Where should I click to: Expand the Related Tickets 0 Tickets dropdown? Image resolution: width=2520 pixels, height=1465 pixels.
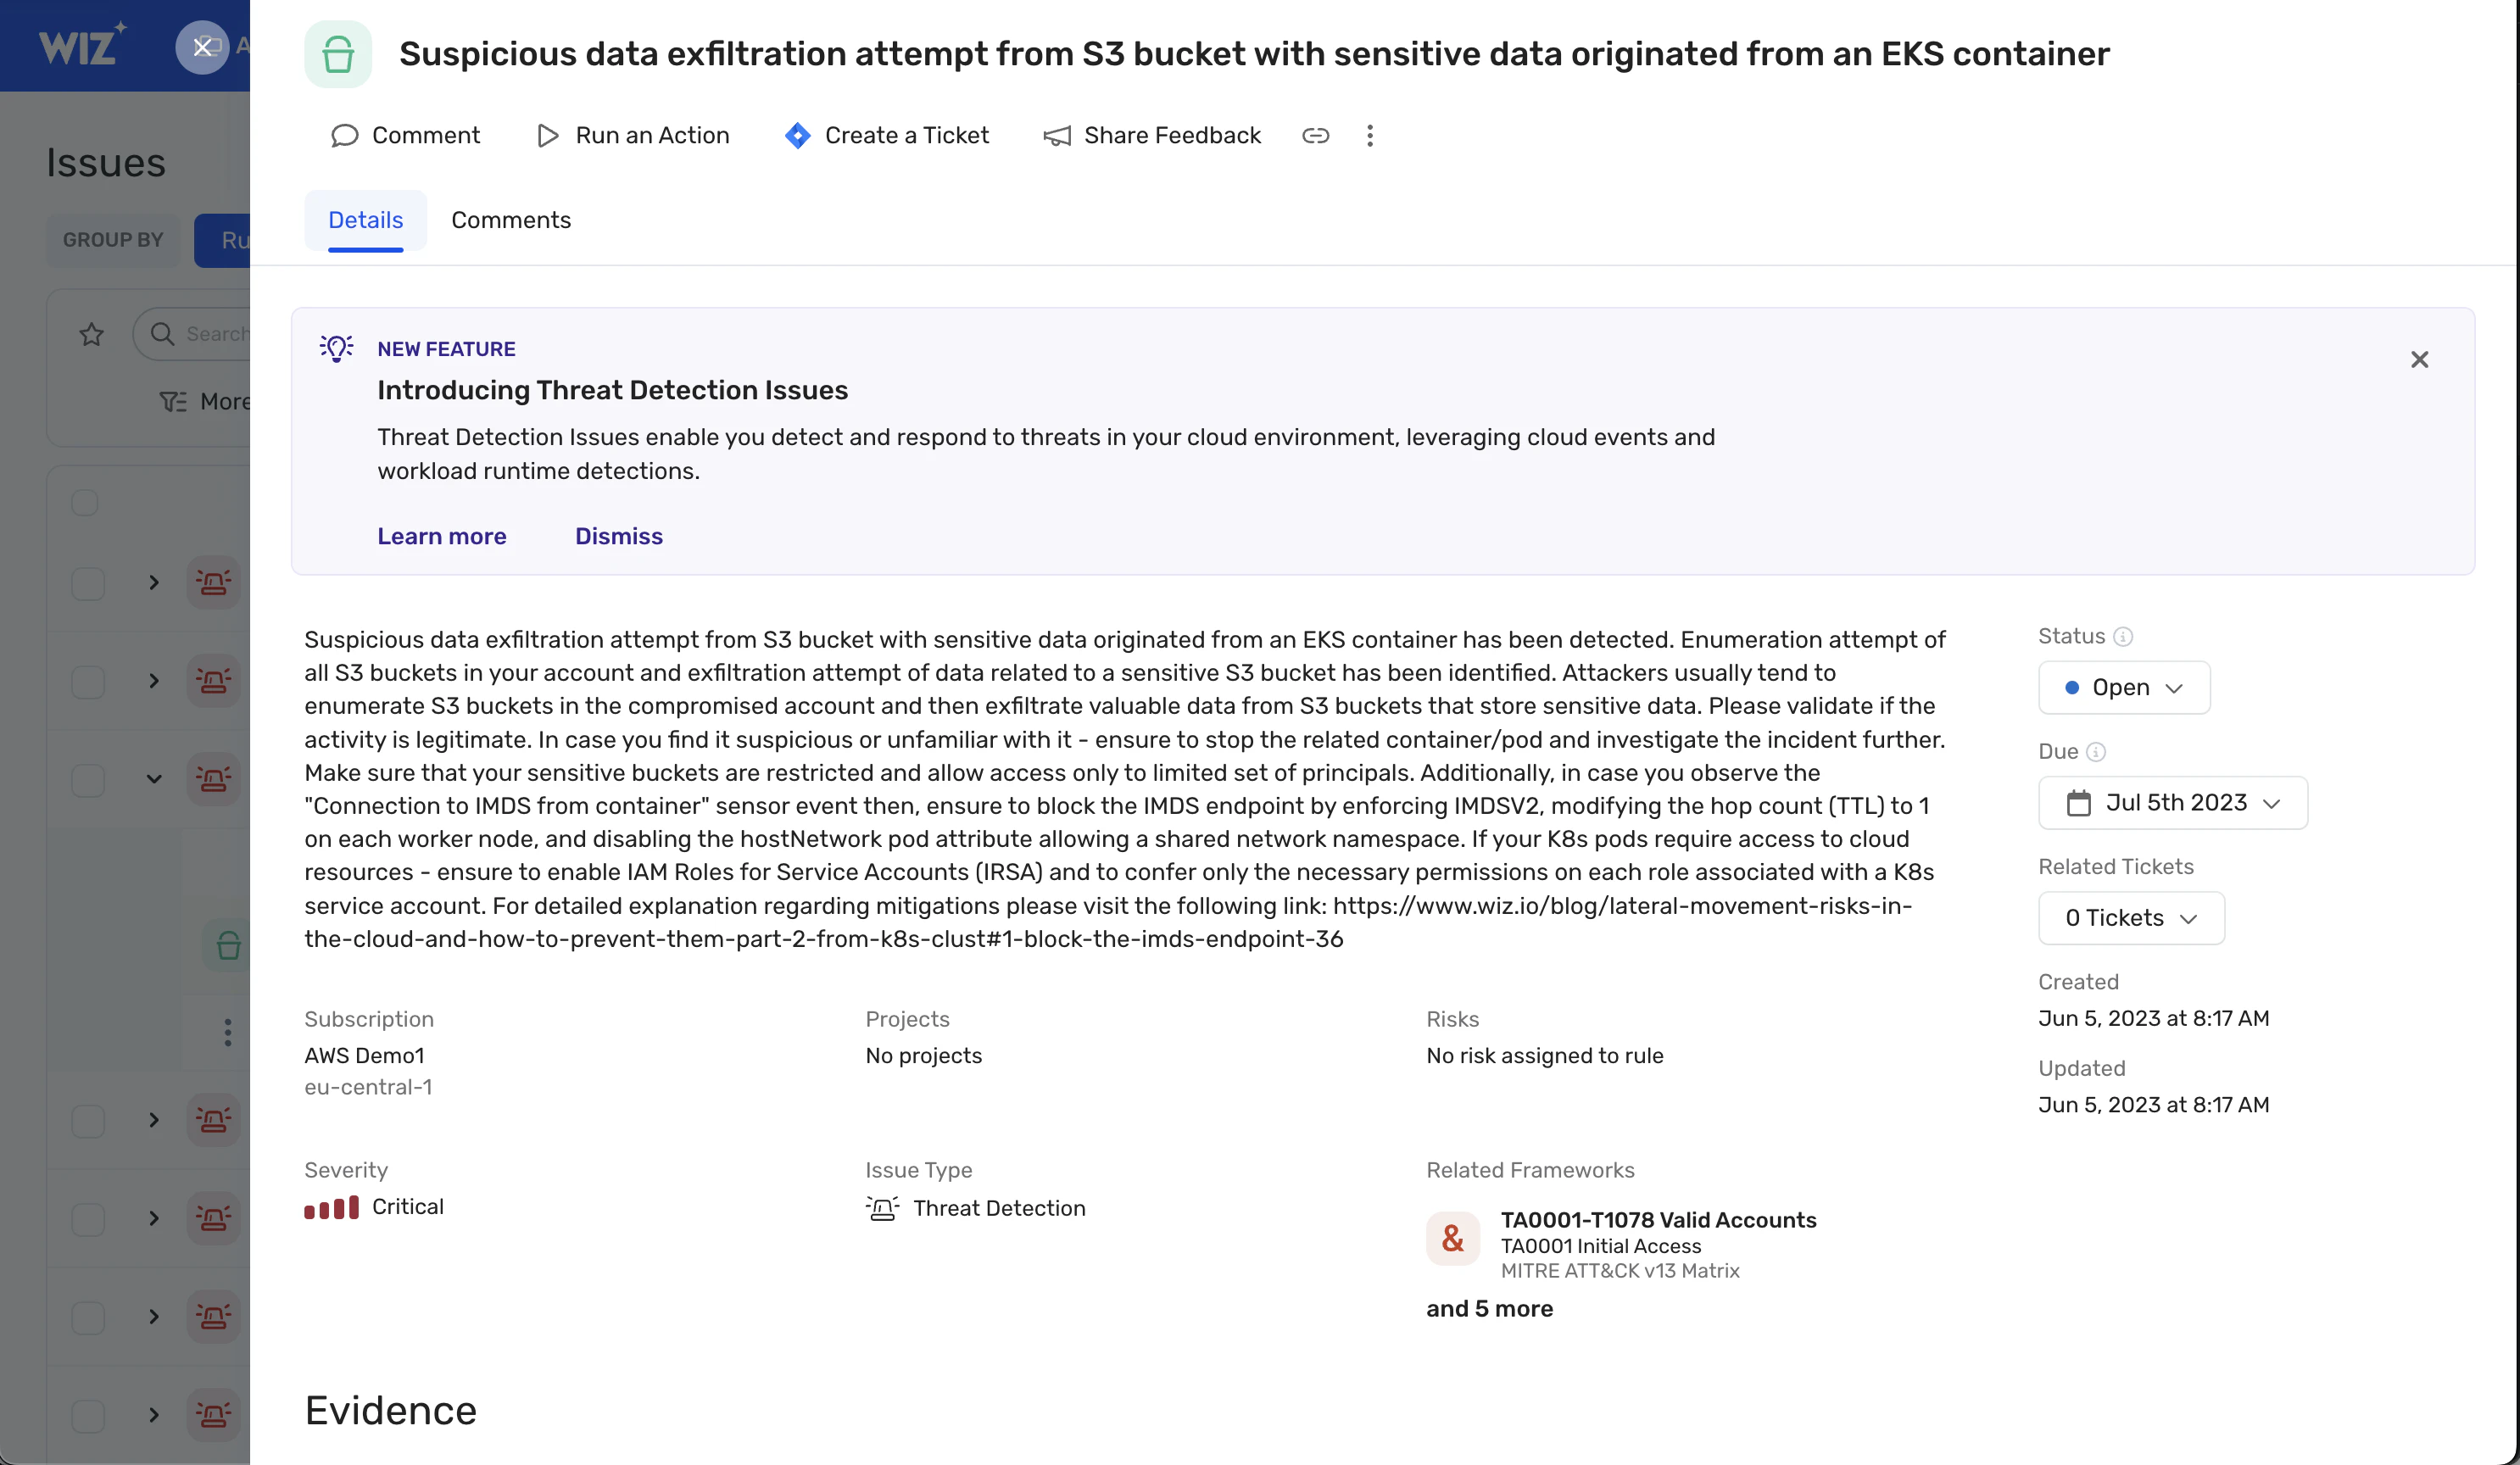(2129, 917)
